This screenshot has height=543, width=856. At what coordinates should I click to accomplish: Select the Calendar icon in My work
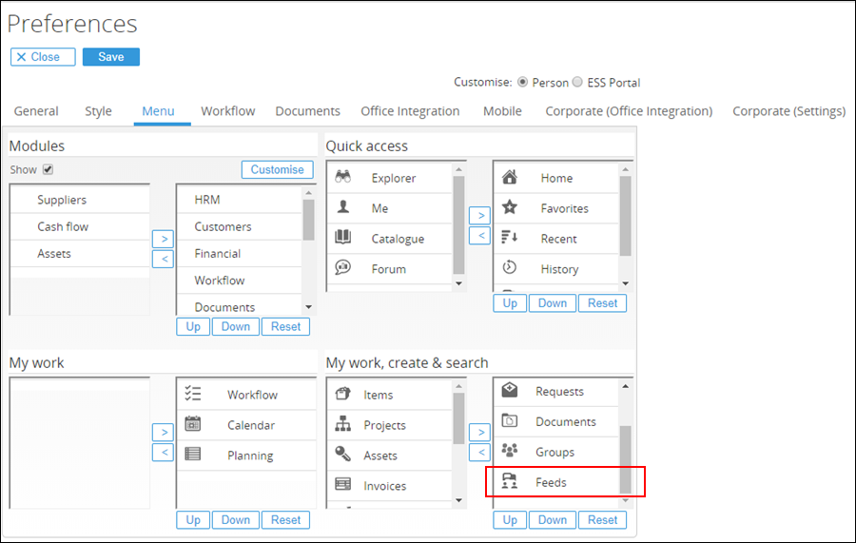(x=193, y=423)
